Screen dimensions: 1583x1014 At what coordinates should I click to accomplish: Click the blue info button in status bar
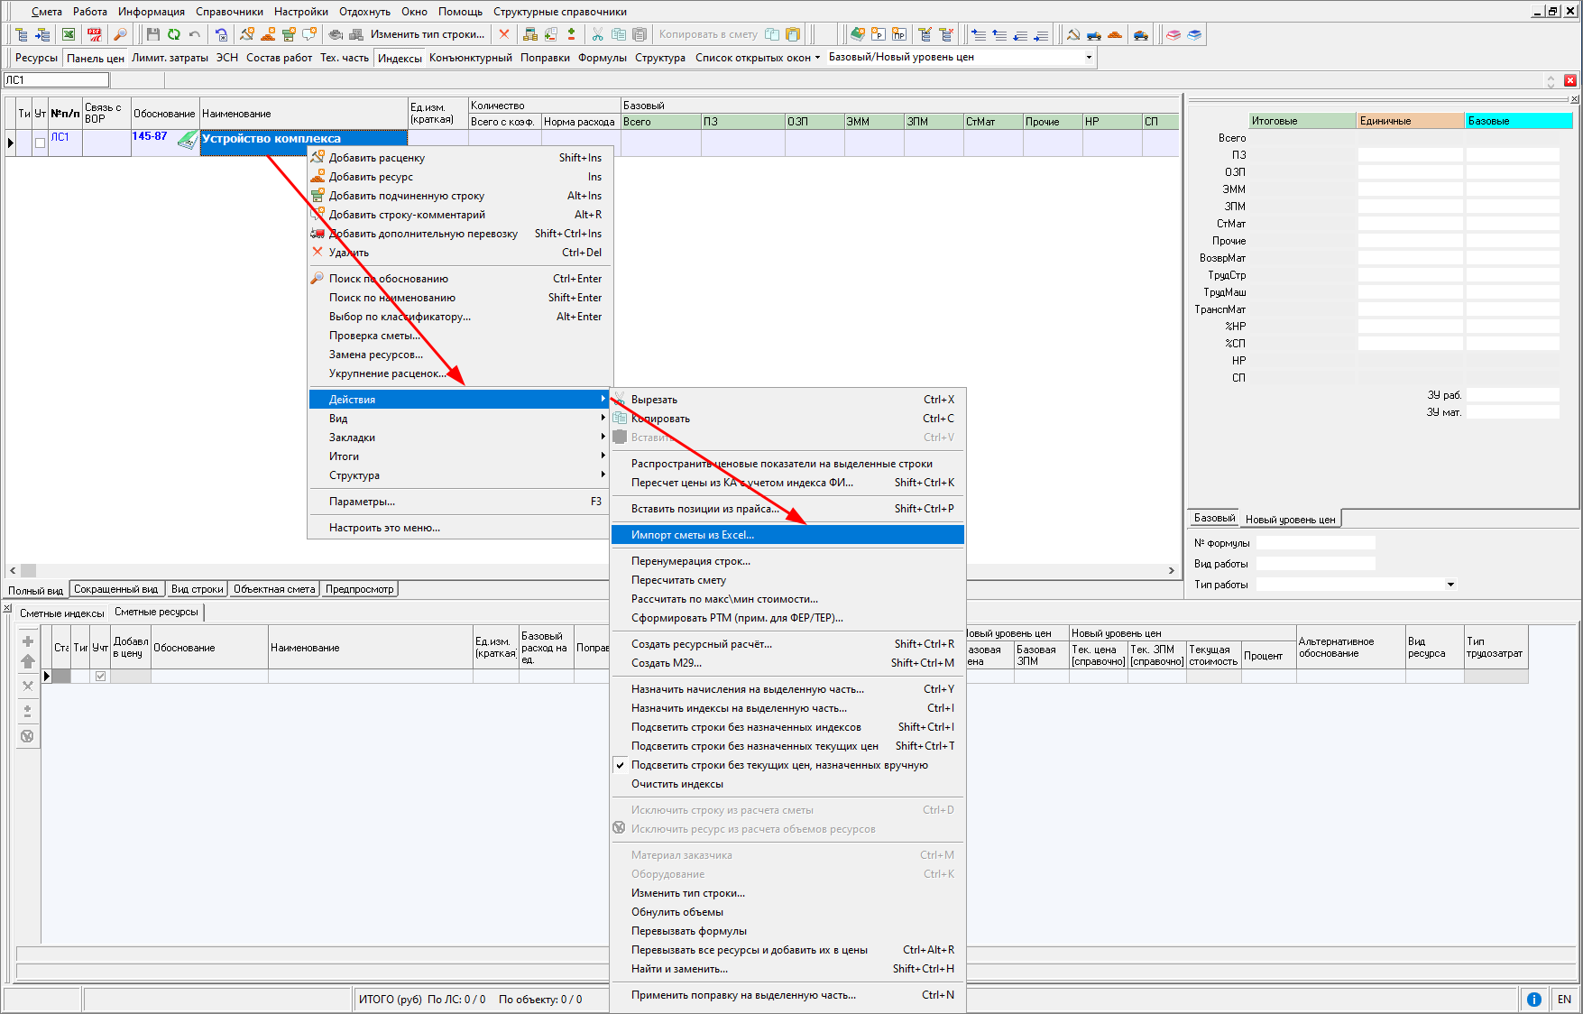click(1534, 999)
